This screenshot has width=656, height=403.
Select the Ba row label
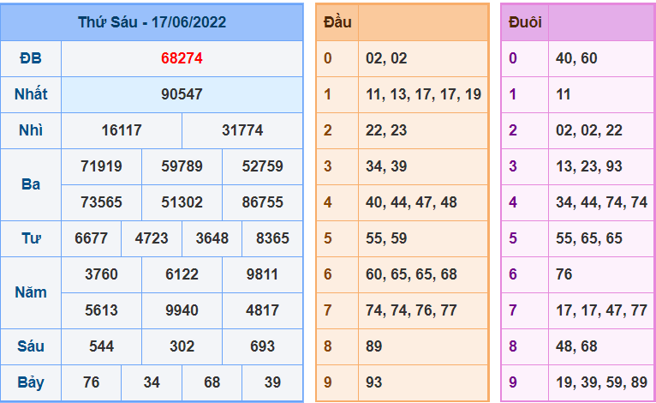point(31,184)
